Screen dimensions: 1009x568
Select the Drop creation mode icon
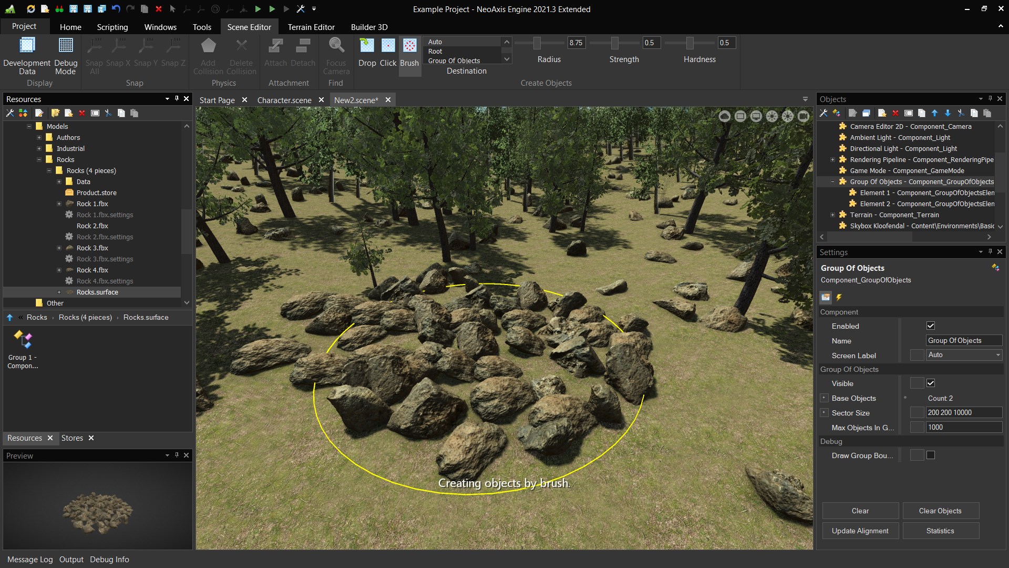[x=367, y=46]
